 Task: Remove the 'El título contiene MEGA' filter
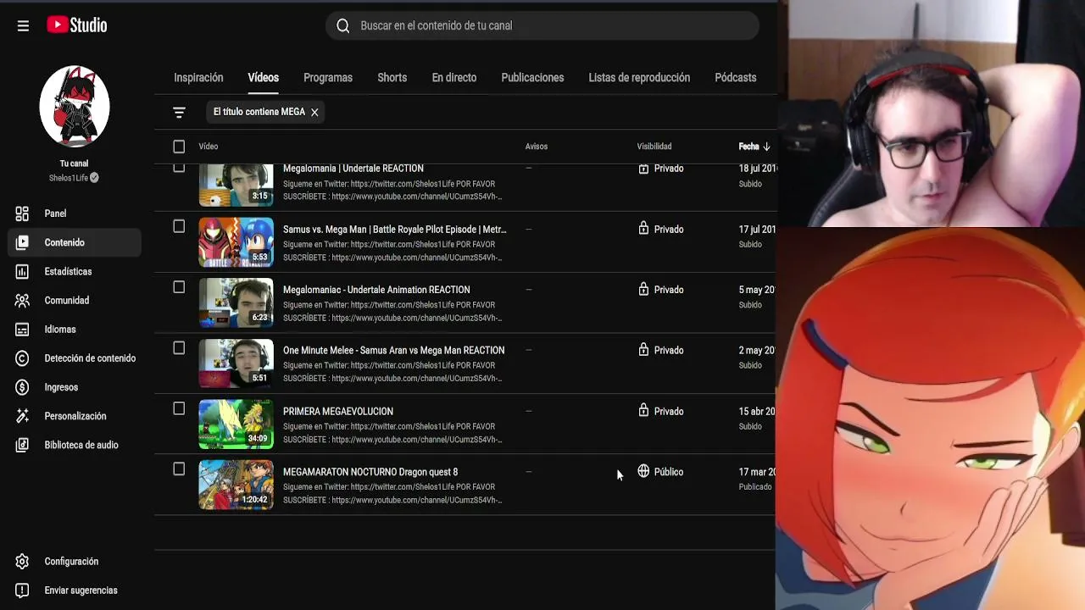pyautogui.click(x=314, y=112)
